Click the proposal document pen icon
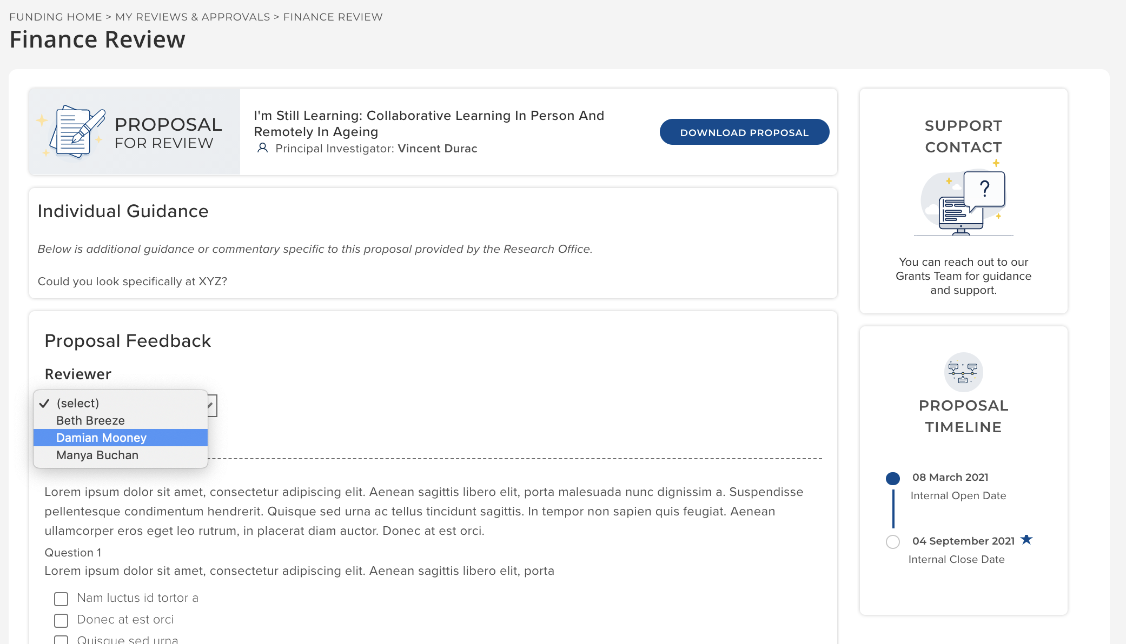Screen dimensions: 1126x644 76,131
